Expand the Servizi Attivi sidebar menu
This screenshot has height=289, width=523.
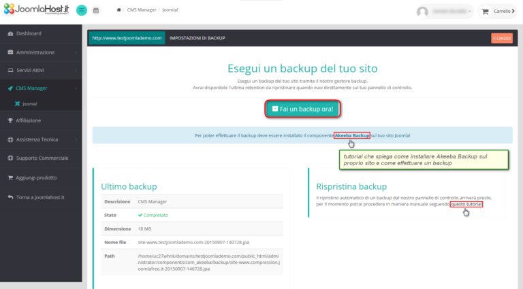(41, 70)
